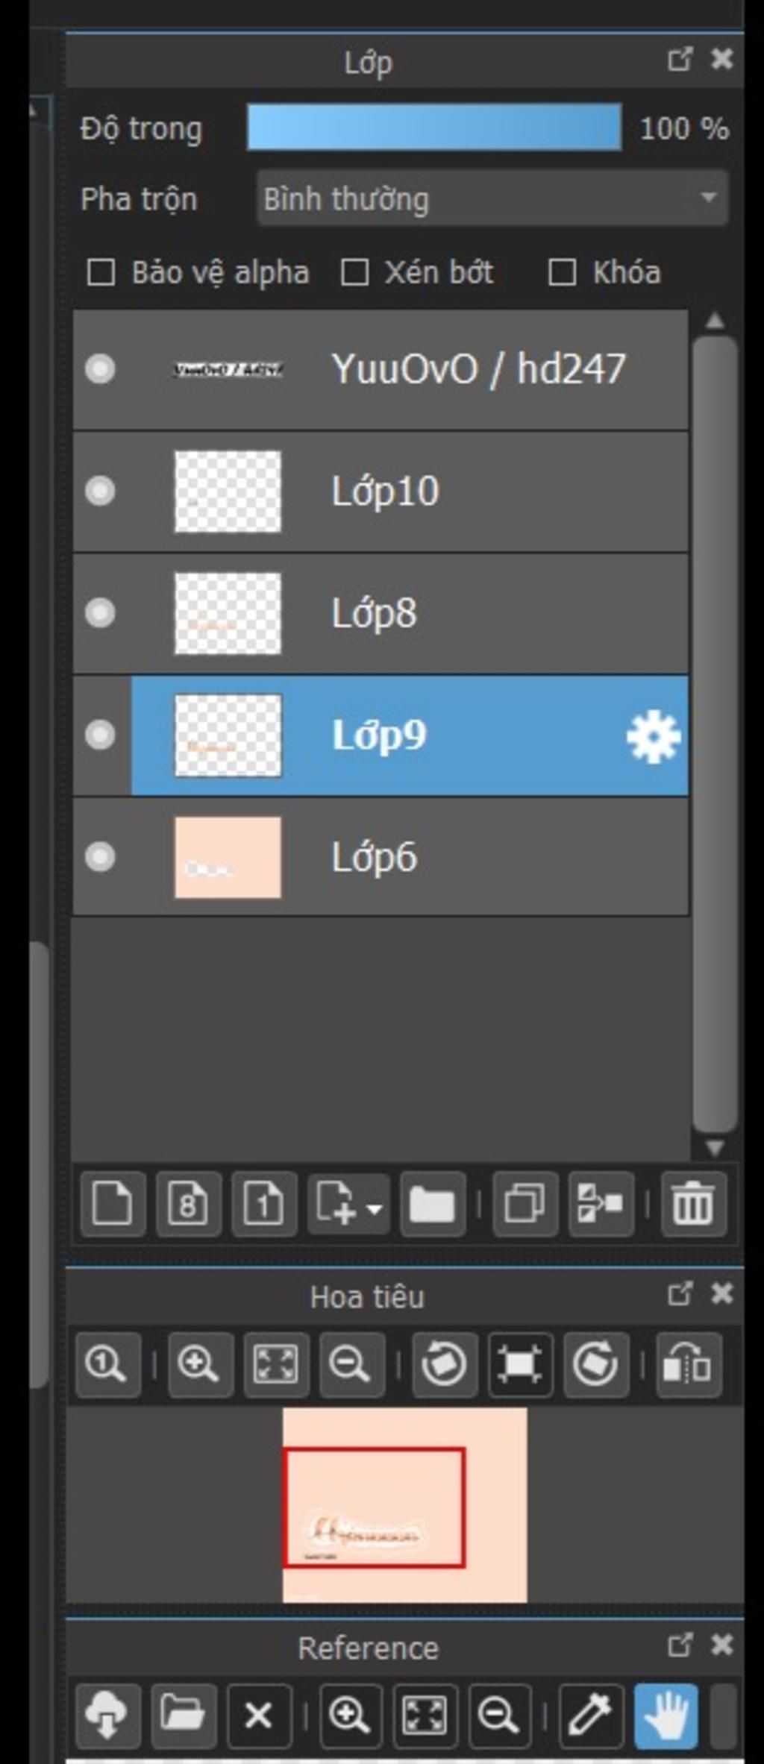The height and width of the screenshot is (1764, 764).
Task: Select the Lớp8 layer
Action: [448, 613]
